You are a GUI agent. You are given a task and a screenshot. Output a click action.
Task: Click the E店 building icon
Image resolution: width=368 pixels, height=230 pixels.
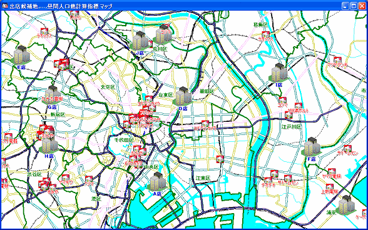21,56
